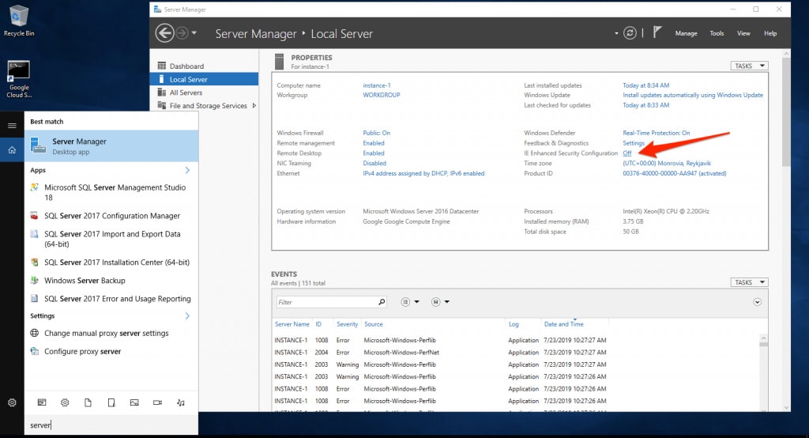The width and height of the screenshot is (809, 438).
Task: Open the Properties TASKS dropdown
Action: click(749, 66)
